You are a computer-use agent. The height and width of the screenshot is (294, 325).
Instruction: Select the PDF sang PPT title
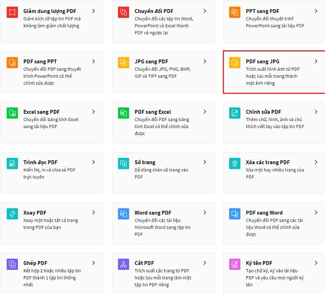(x=40, y=62)
